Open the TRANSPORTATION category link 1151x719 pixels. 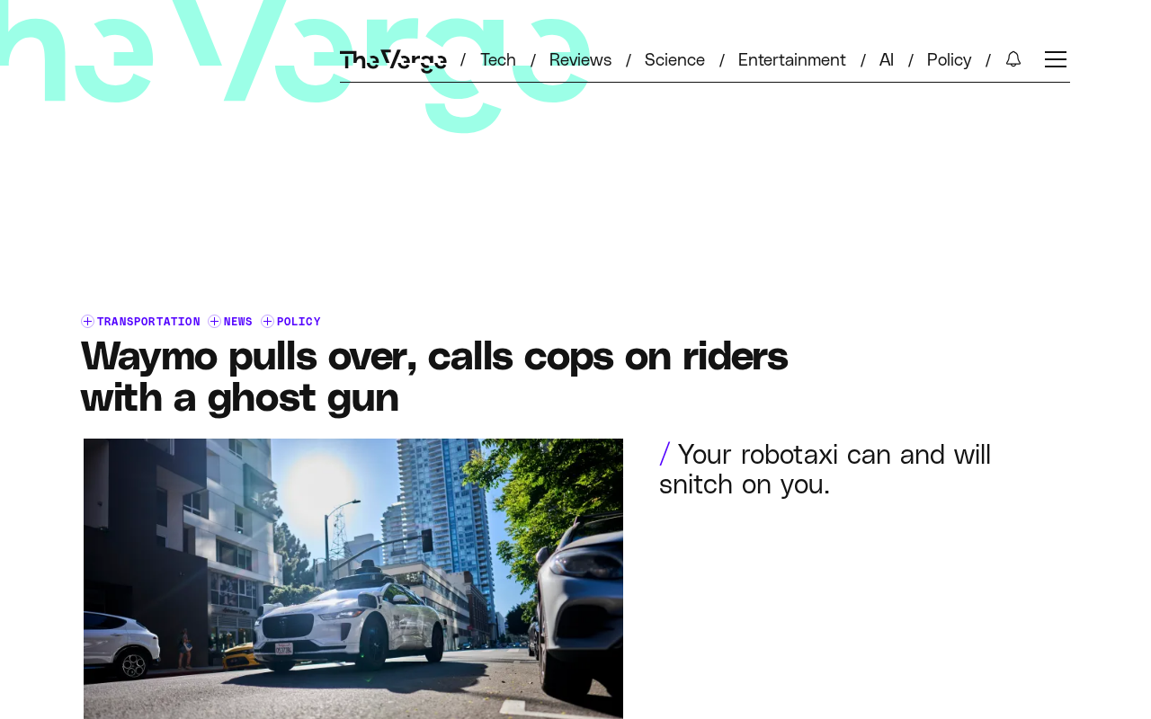[x=148, y=322]
